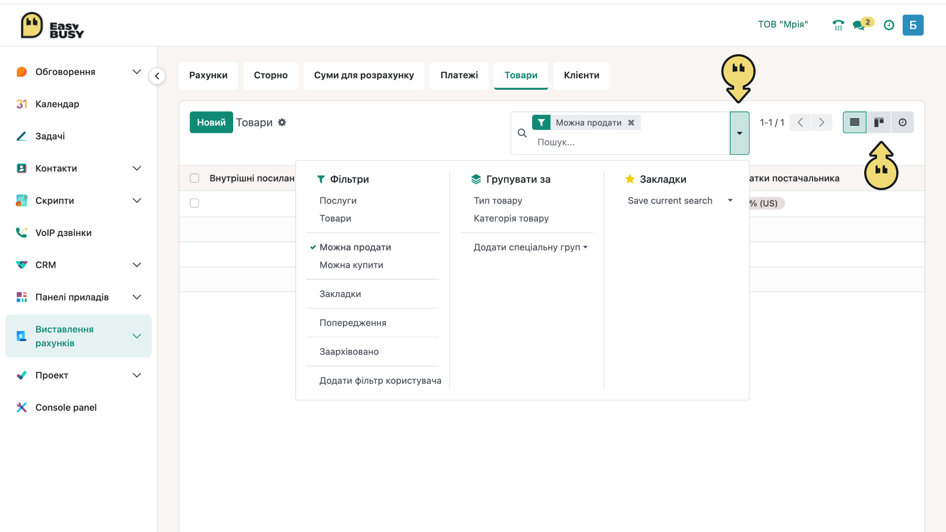Open the VoIP phone icon in header
The height and width of the screenshot is (532, 946).
coord(838,25)
